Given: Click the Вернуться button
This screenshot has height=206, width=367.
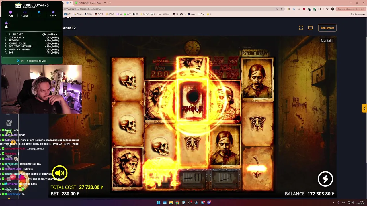Looking at the screenshot, I should [x=327, y=28].
